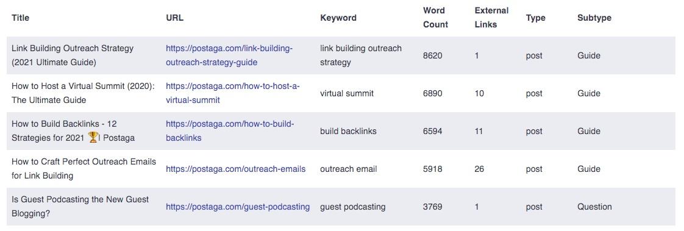This screenshot has height=231, width=684.
Task: Click the Type column header
Action: point(536,18)
